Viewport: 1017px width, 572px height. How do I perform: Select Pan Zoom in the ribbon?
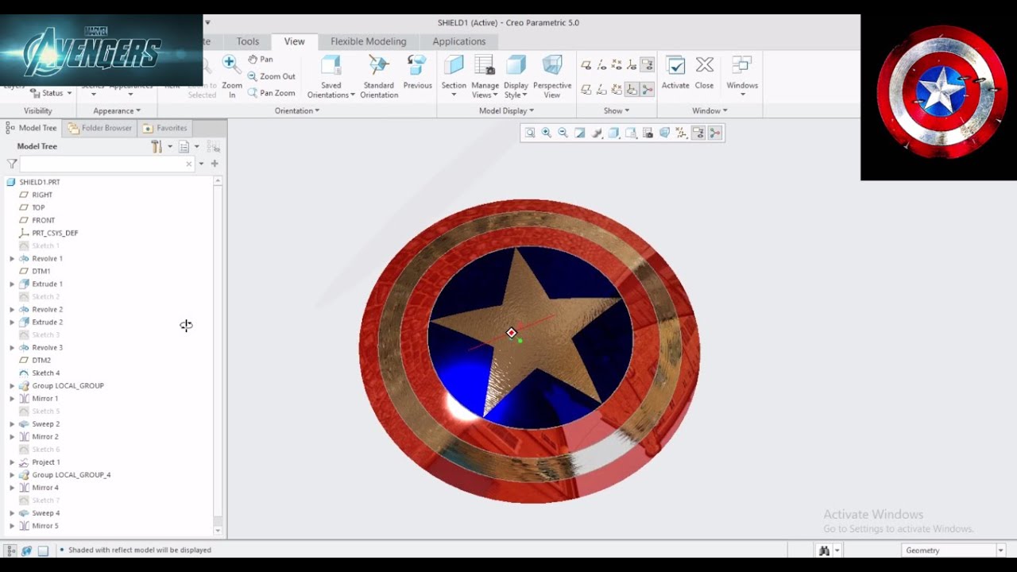coord(271,93)
